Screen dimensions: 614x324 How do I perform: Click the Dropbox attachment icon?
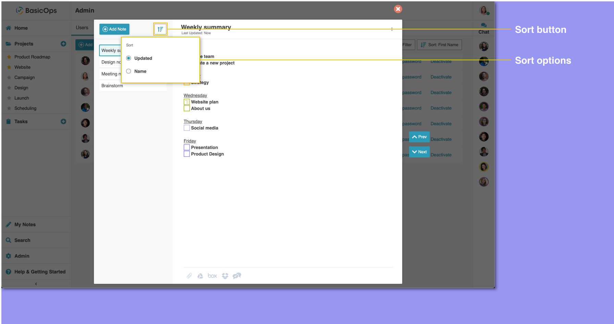[225, 276]
